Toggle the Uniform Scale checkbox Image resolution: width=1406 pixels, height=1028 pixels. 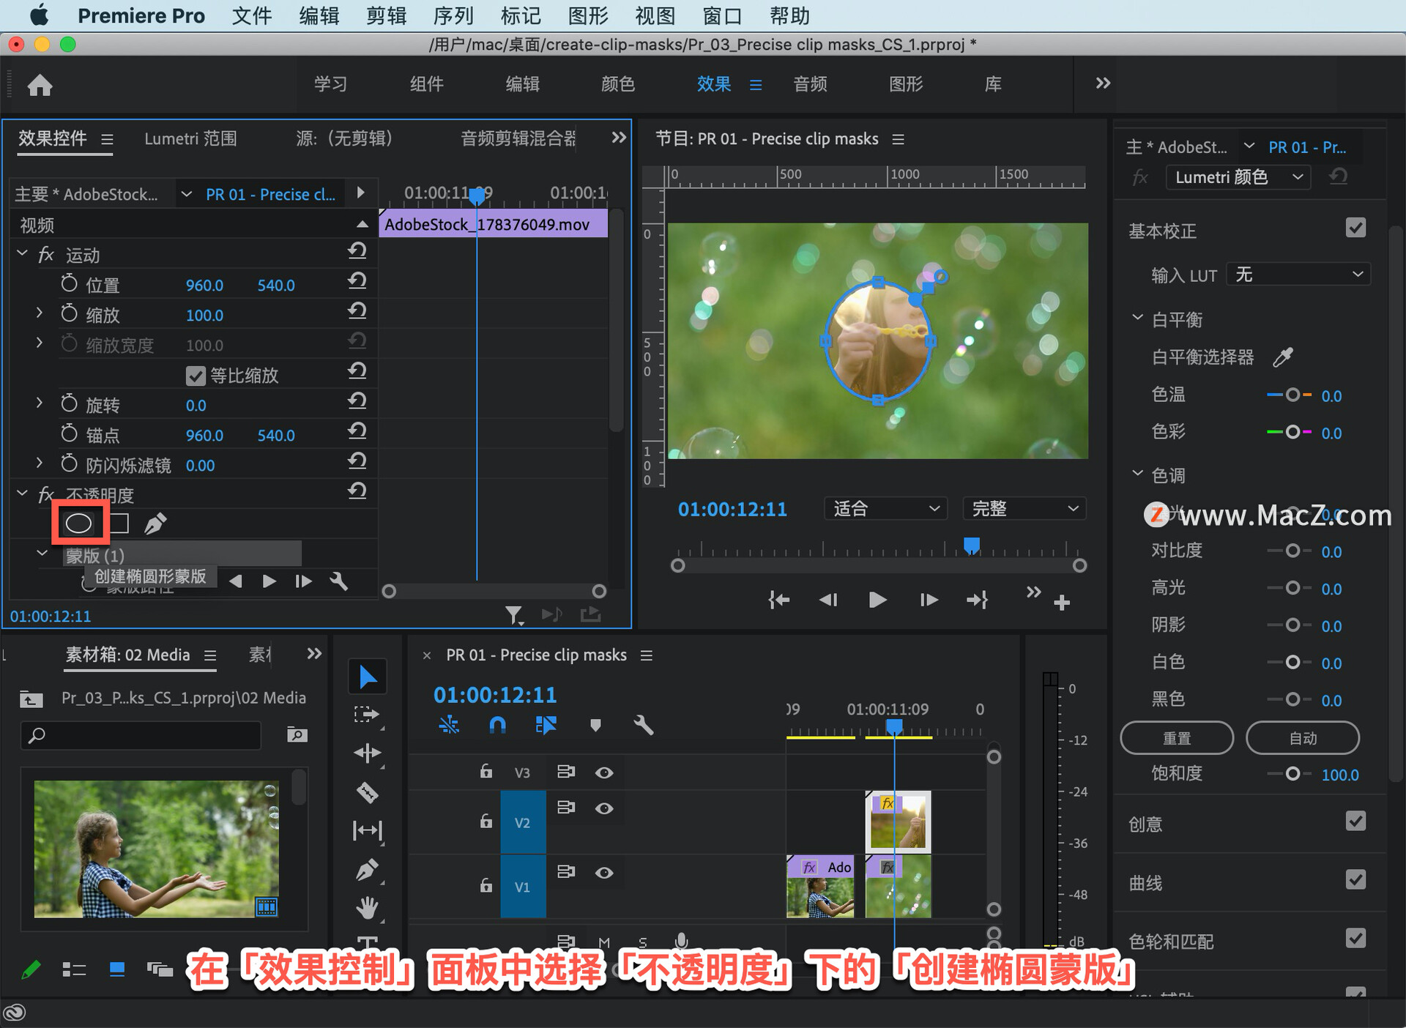pyautogui.click(x=196, y=376)
